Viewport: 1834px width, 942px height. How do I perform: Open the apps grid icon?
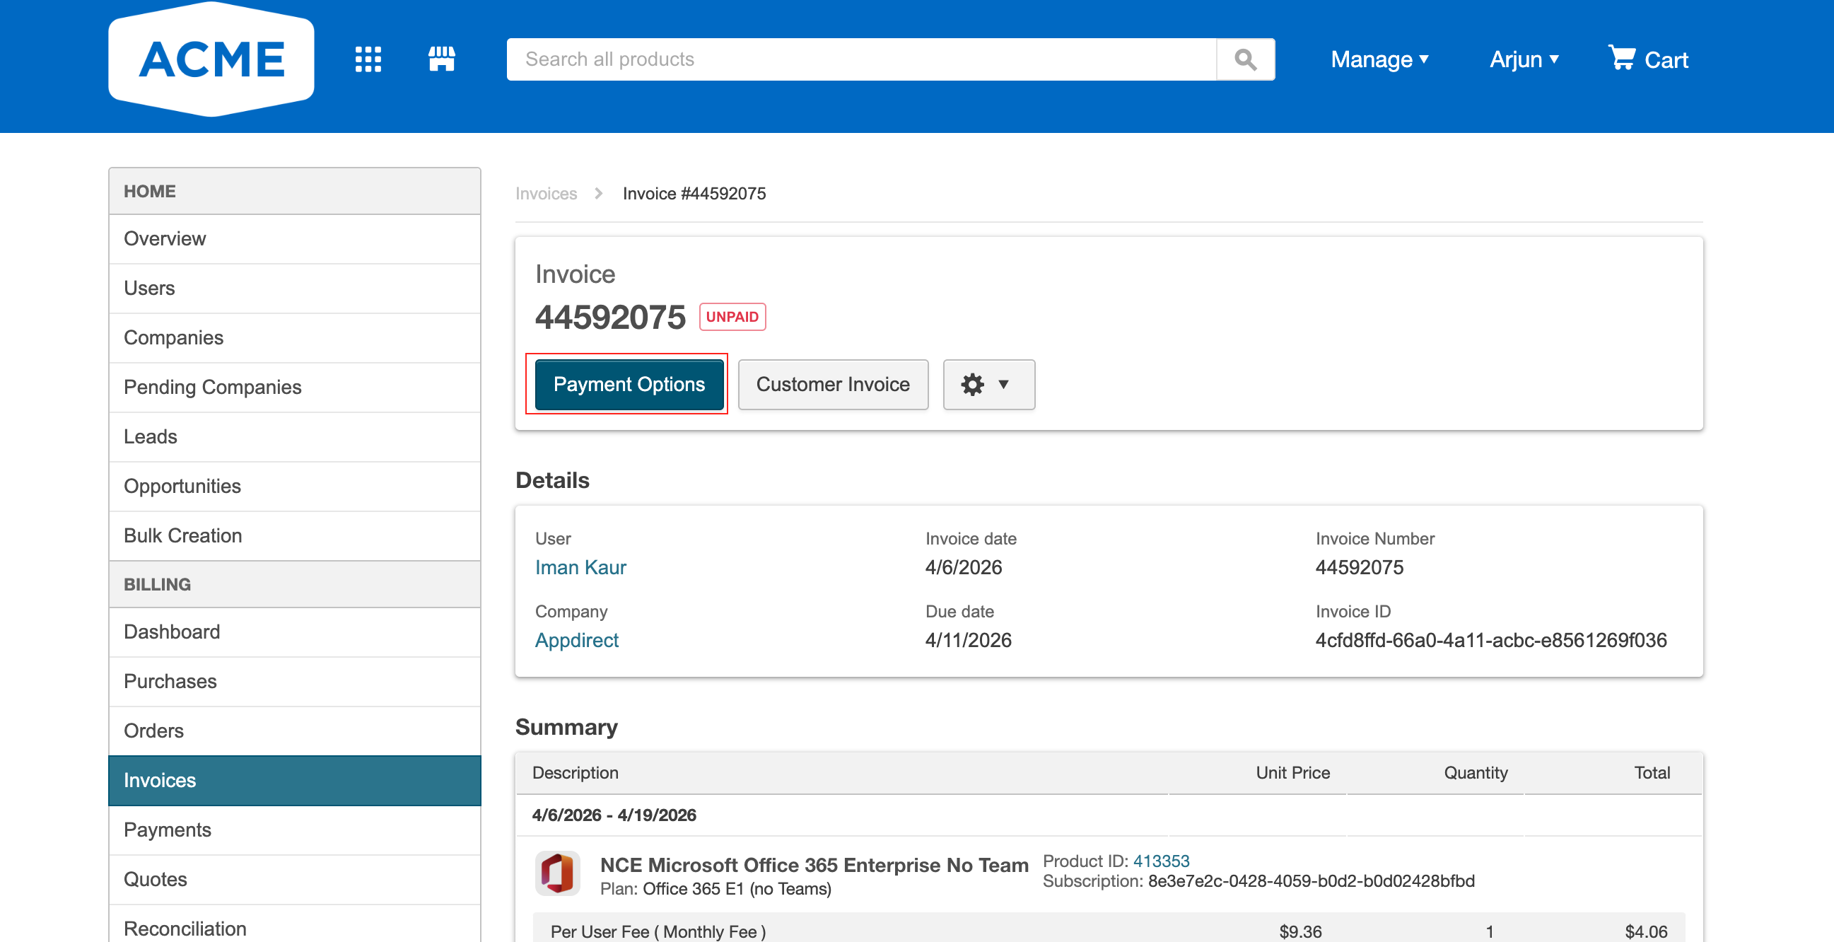(x=368, y=59)
